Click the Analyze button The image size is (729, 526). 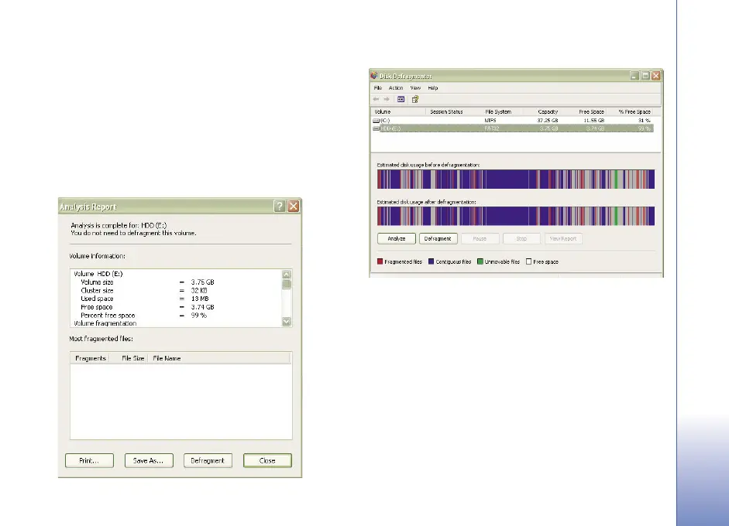tap(397, 238)
